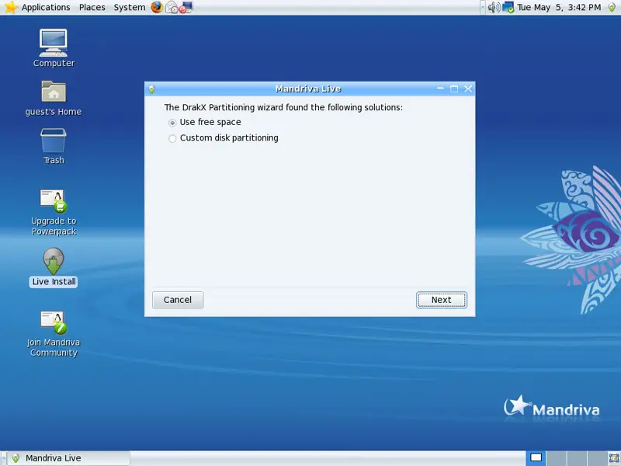Screen dimensions: 621x466
Task: Click the network status tray icon
Action: click(x=508, y=7)
